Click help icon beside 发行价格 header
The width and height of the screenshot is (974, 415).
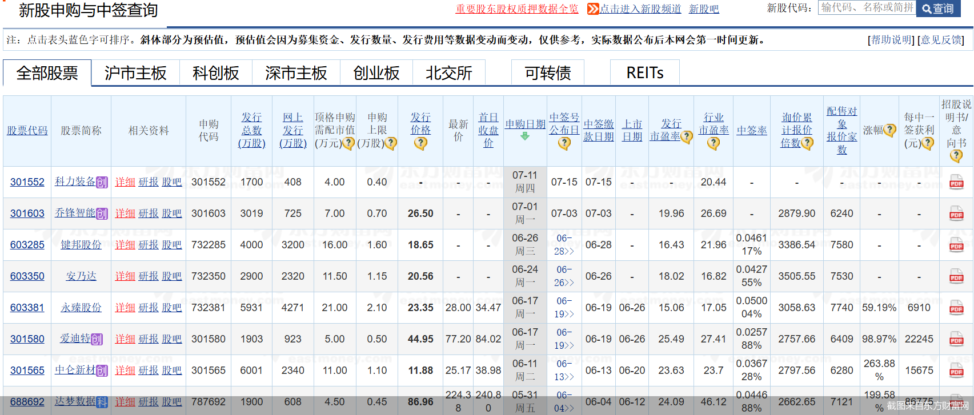[420, 143]
